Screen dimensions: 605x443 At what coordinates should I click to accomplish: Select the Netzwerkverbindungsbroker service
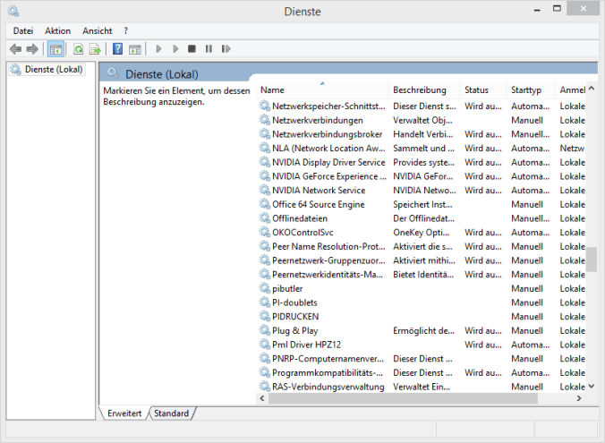pos(328,134)
